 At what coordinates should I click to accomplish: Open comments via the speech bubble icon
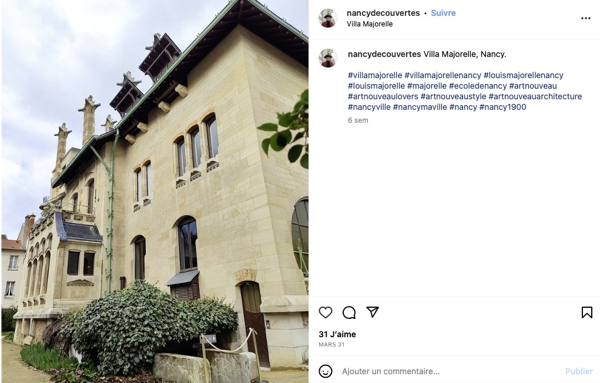pos(349,313)
